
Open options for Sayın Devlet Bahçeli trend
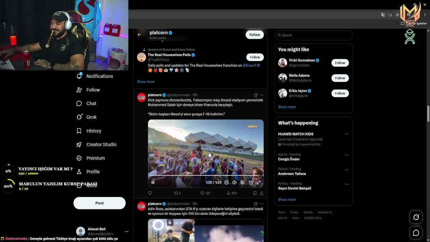tap(347, 184)
